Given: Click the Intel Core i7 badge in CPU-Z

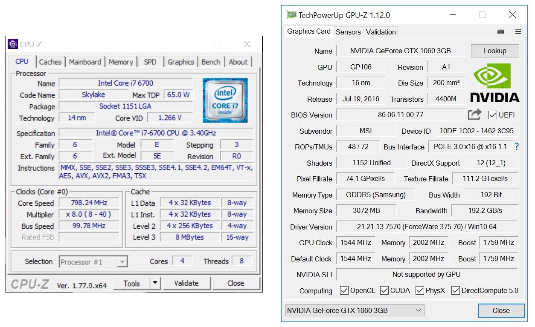Looking at the screenshot, I should tap(225, 100).
